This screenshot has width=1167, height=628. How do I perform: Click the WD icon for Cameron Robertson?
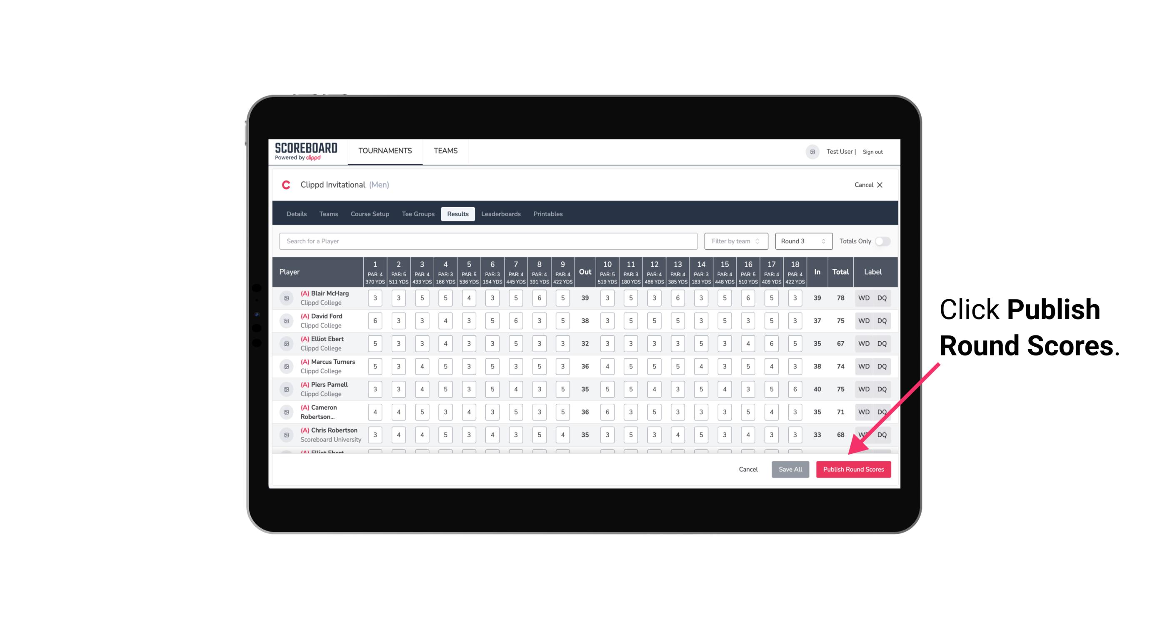[863, 411]
